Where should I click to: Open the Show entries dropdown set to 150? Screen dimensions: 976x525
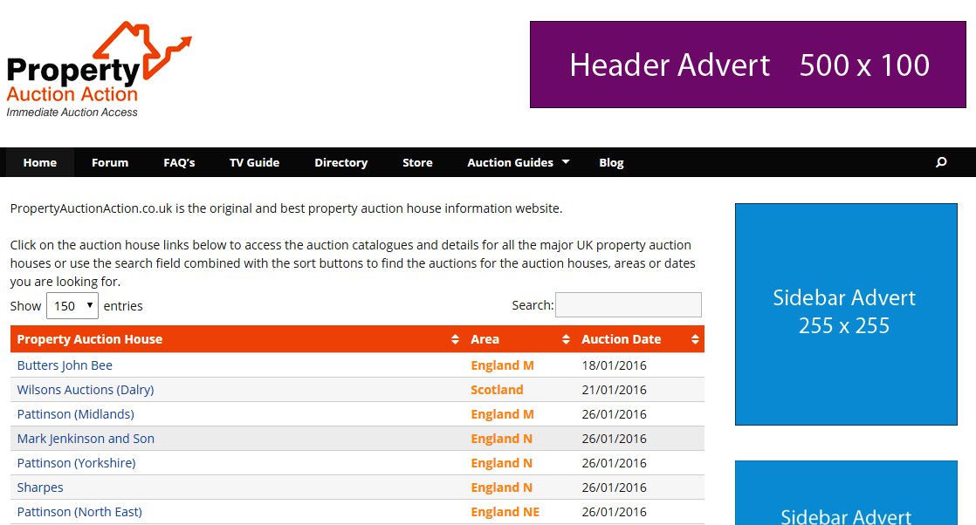pos(72,305)
